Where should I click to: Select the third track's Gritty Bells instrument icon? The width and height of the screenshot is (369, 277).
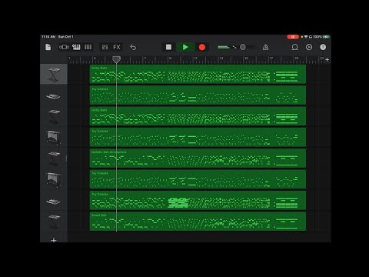[54, 117]
